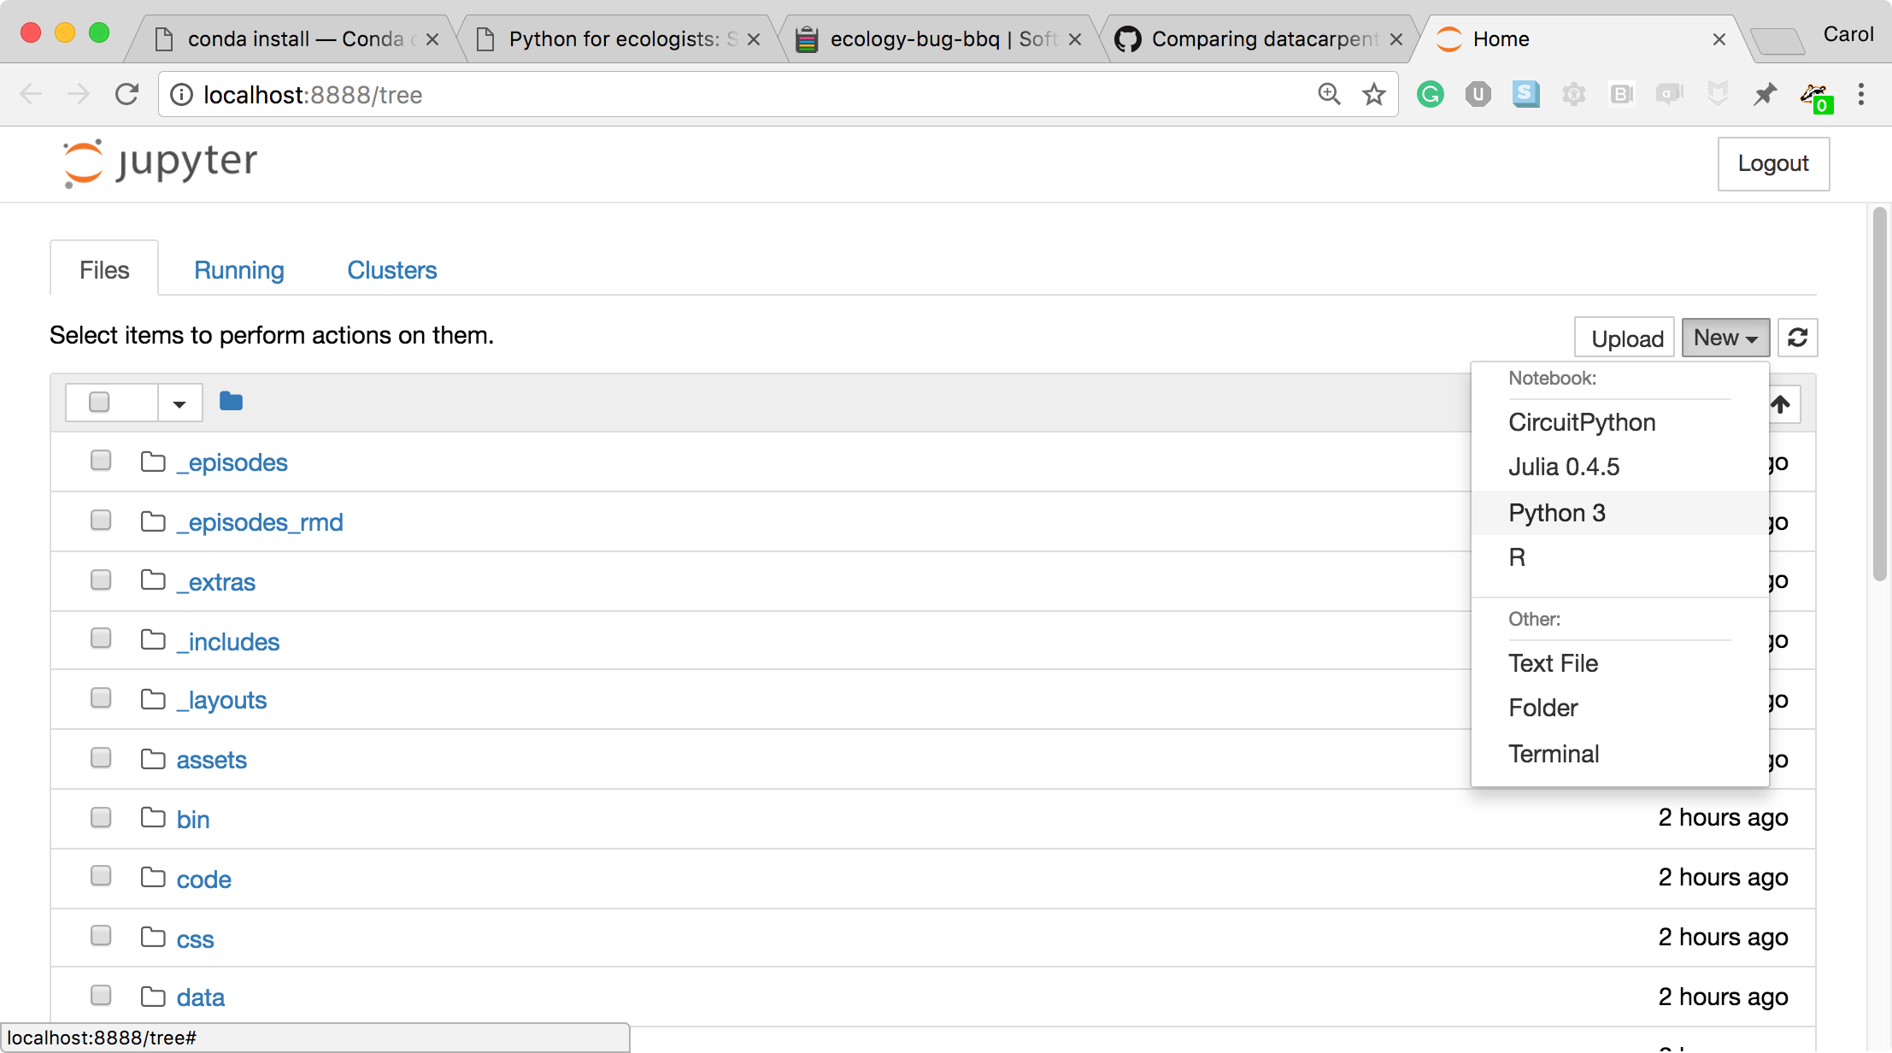Toggle checkbox for assets folder

click(x=101, y=757)
